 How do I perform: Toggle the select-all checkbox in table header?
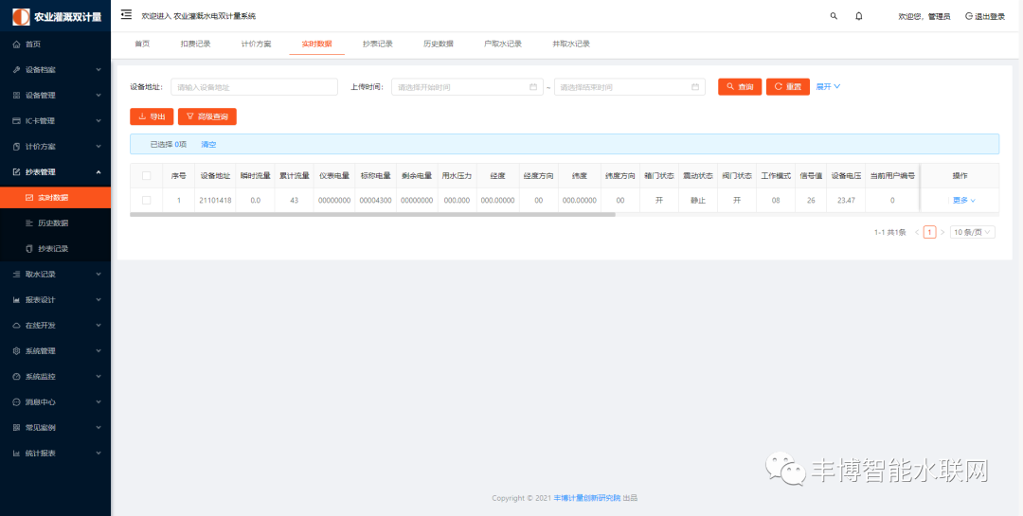pyautogui.click(x=146, y=175)
